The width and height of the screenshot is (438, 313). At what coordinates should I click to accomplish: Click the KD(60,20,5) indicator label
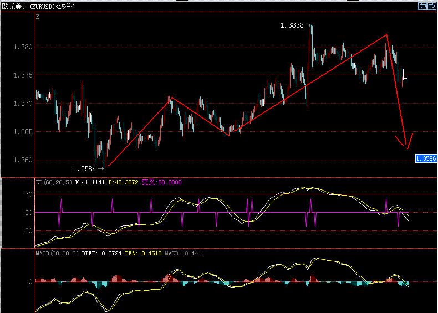pyautogui.click(x=54, y=182)
